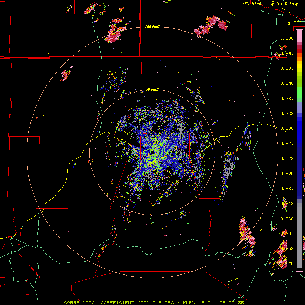305x305 pixels.
Task: Click the 0.520 scale value
Action: (287, 174)
